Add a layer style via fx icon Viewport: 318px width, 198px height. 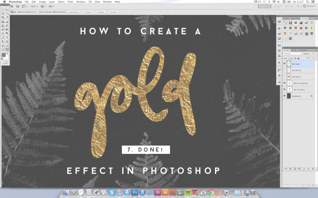[290, 169]
